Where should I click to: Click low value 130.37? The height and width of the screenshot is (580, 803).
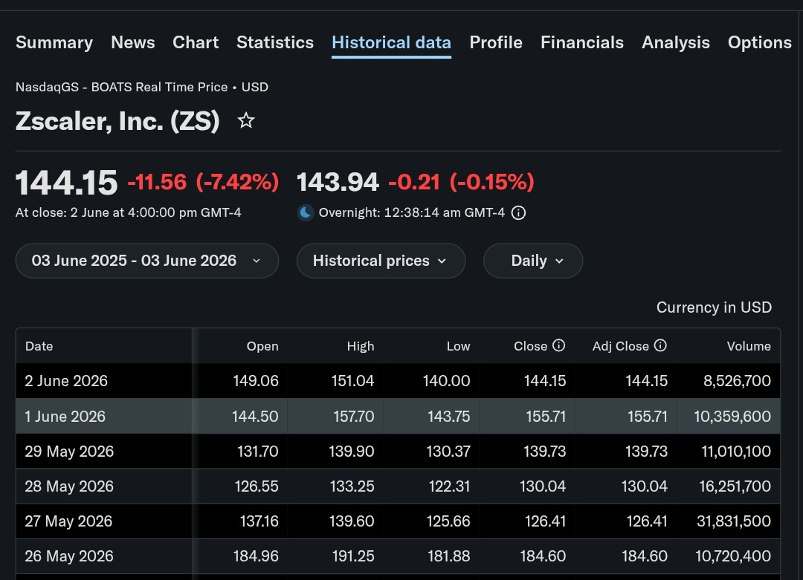point(448,451)
